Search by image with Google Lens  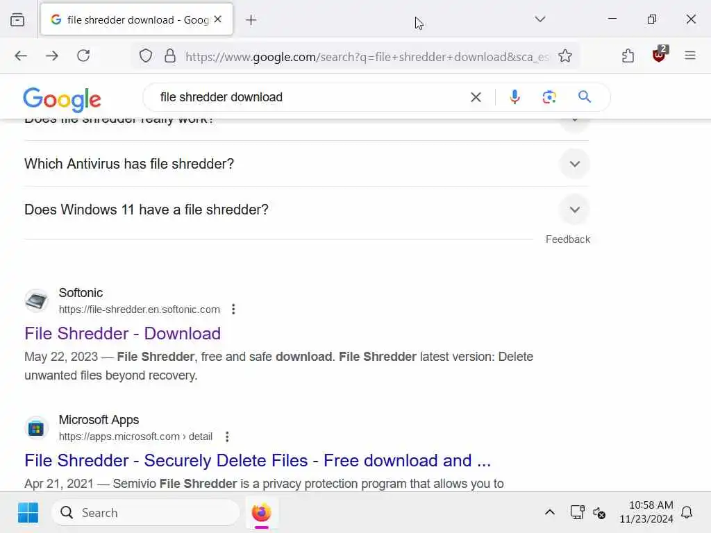pos(549,97)
